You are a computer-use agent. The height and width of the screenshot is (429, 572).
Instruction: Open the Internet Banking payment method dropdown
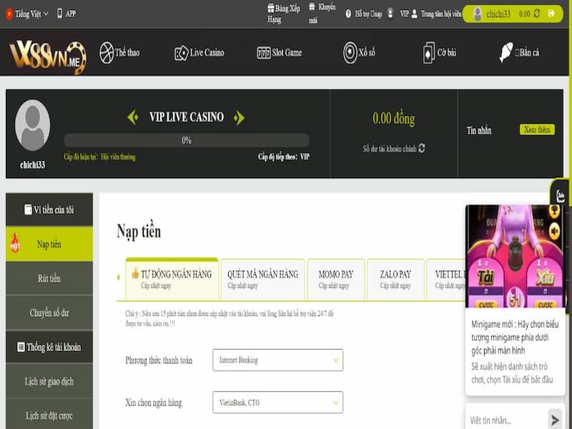[x=277, y=362]
